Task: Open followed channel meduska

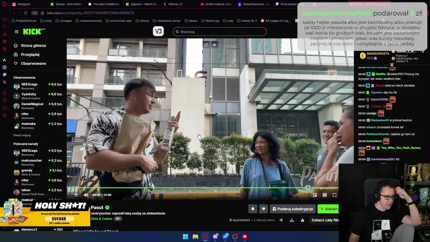Action: tap(38, 126)
